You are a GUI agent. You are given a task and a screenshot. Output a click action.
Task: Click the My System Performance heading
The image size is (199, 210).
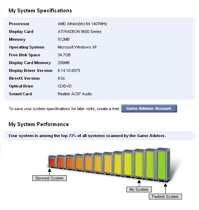point(39,124)
